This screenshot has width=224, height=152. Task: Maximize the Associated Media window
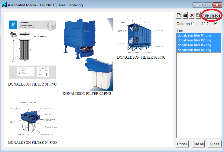(207, 5)
